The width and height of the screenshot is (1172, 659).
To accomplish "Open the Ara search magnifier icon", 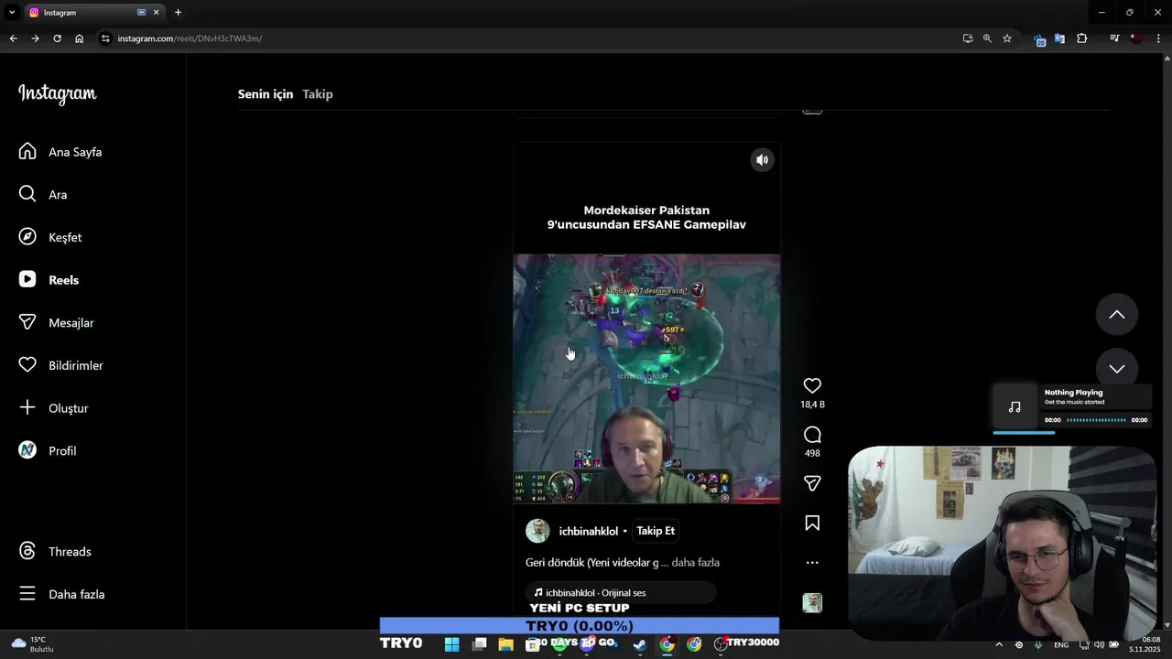I will (27, 194).
